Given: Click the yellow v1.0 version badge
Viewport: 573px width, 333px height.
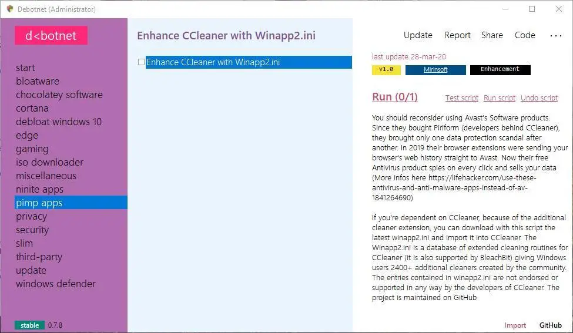Looking at the screenshot, I should pos(386,70).
